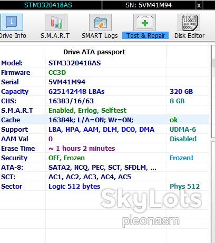Open the SMART Logs folder icon
215x243 pixels.
tap(100, 22)
